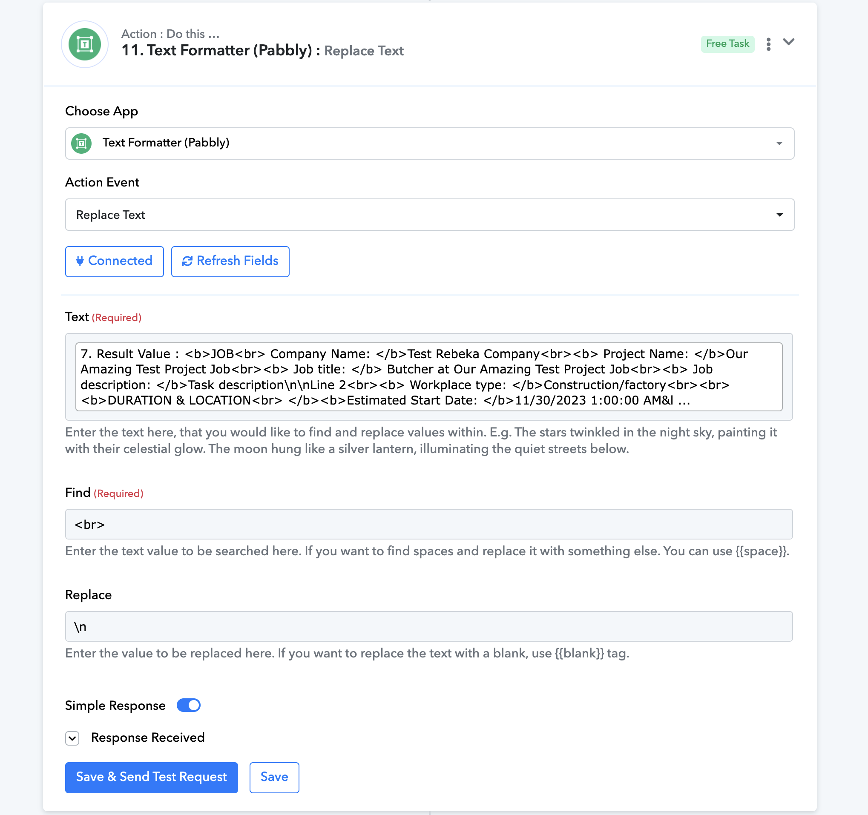The height and width of the screenshot is (815, 868).
Task: Click inside the Text required field
Action: pos(429,377)
